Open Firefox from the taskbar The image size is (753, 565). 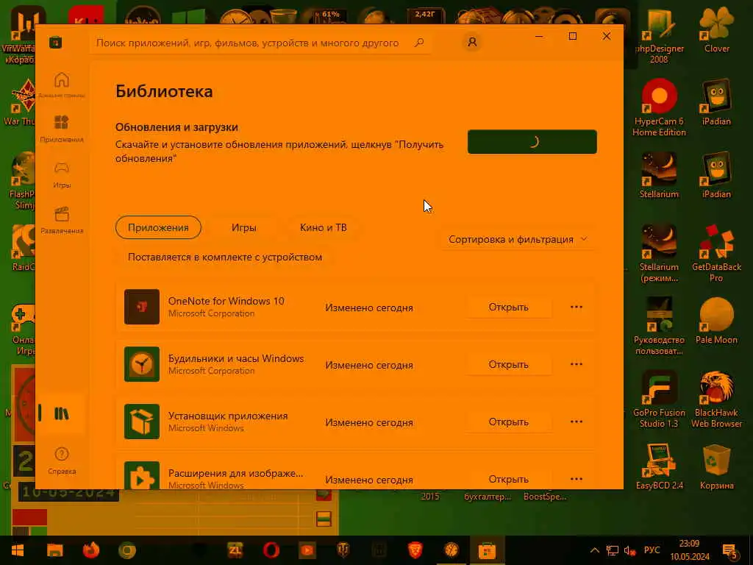point(90,550)
